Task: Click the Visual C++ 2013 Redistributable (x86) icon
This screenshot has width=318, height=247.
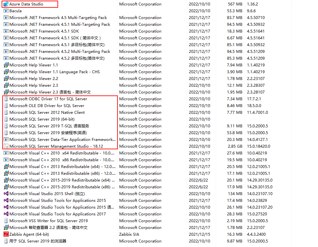Action: (6, 173)
